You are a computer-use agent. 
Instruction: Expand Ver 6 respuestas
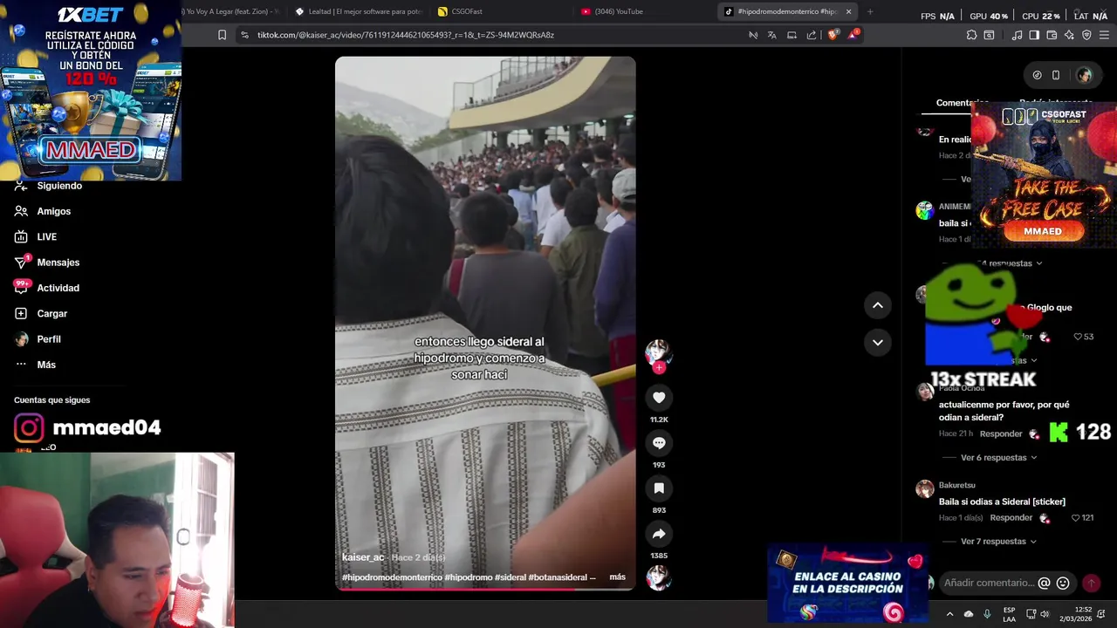click(x=998, y=458)
